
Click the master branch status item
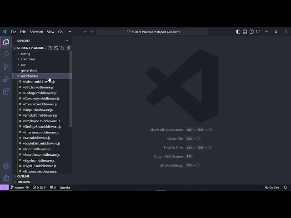click(x=17, y=188)
